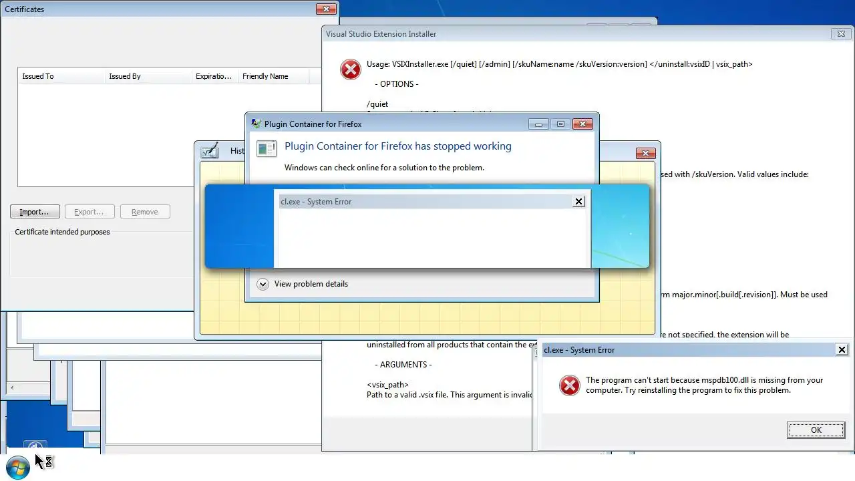The image size is (855, 481).
Task: Click OK in cl.exe System Error dialog
Action: [x=816, y=430]
